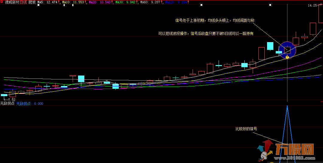Switch the period label 日线
The height and width of the screenshot is (163, 323).
[23, 2]
